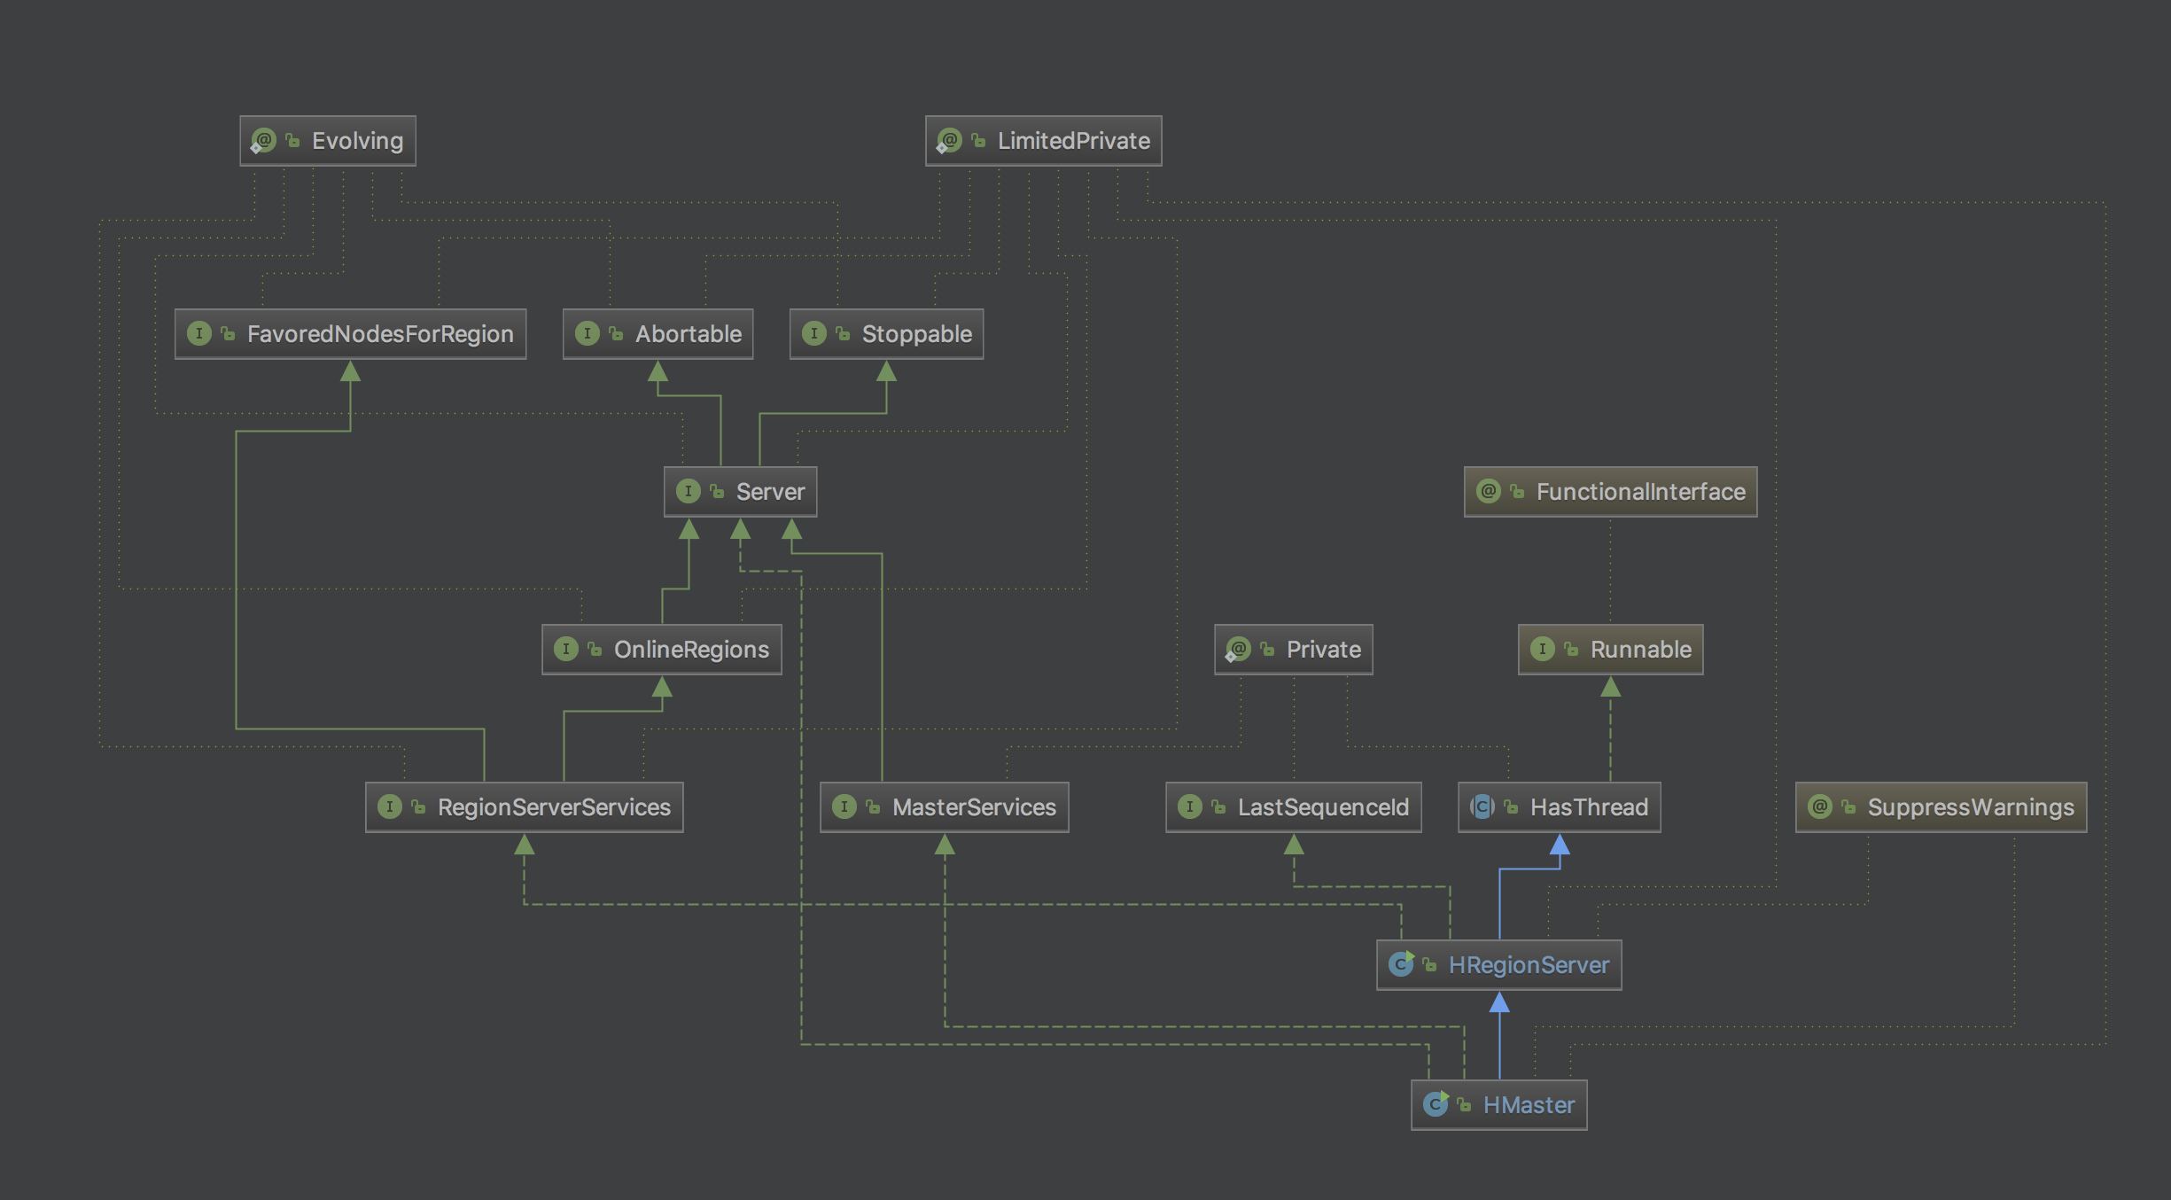Click the visibility lock icon on Runnable
2171x1200 pixels.
(1571, 650)
